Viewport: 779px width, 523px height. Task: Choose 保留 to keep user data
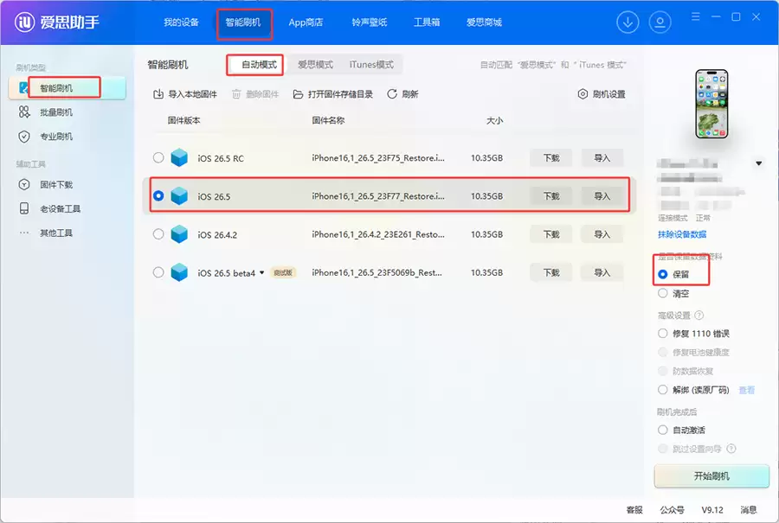662,274
